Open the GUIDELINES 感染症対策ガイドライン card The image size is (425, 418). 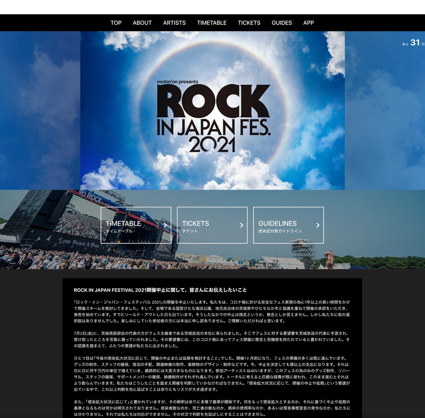pos(288,225)
